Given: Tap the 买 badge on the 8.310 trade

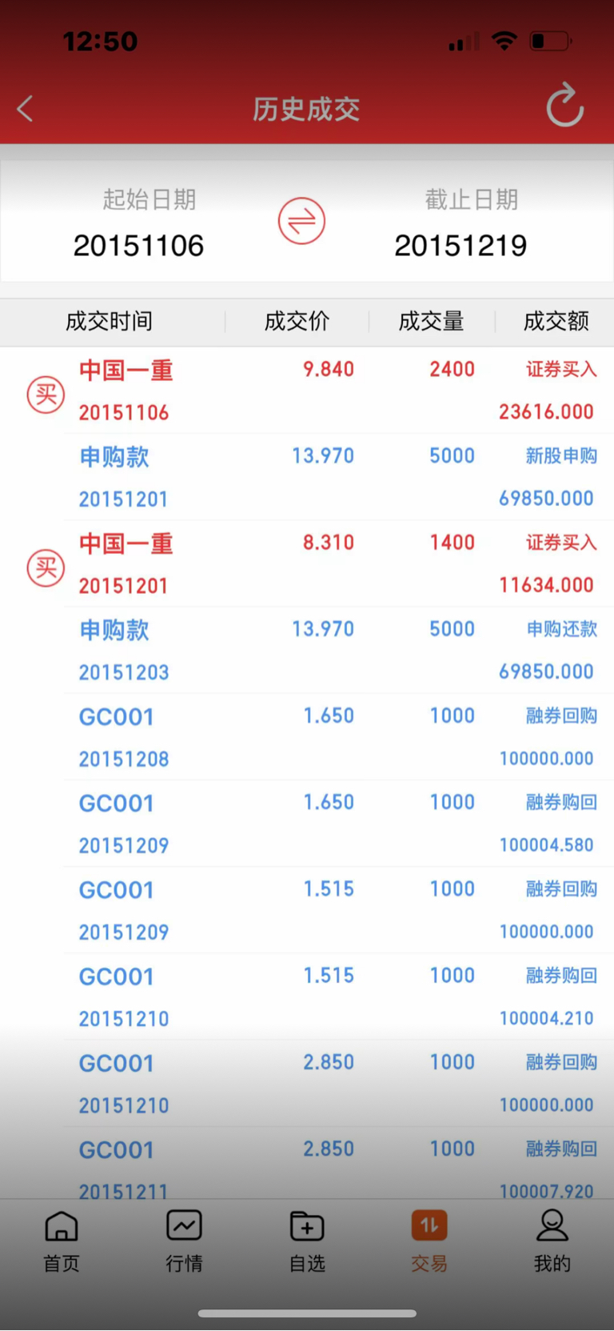Looking at the screenshot, I should pyautogui.click(x=46, y=567).
